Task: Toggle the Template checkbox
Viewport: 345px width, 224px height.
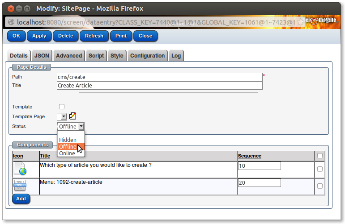Action: 62,107
